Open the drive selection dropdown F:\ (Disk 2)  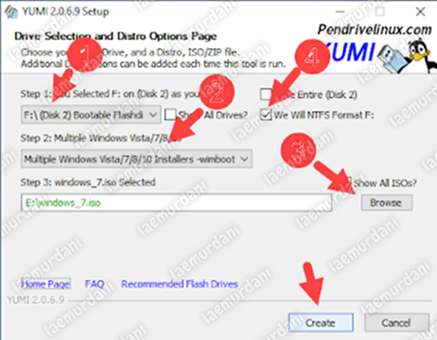point(91,115)
